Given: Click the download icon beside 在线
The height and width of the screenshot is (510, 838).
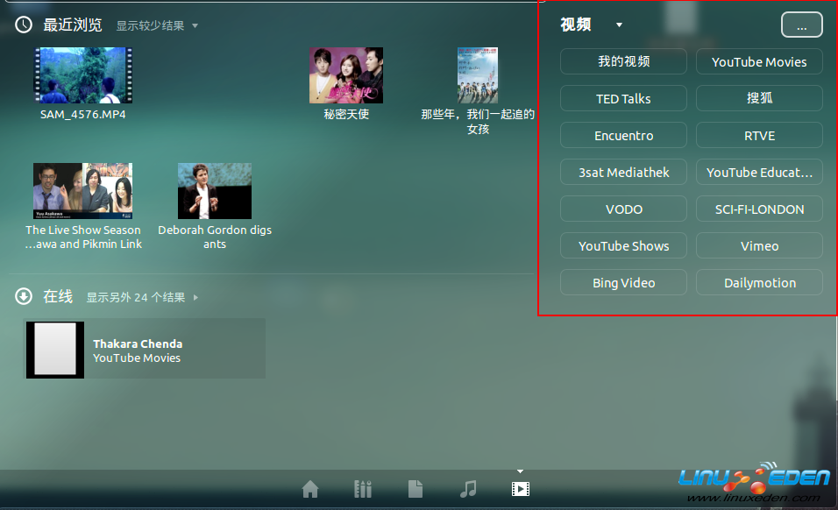Looking at the screenshot, I should click(24, 297).
